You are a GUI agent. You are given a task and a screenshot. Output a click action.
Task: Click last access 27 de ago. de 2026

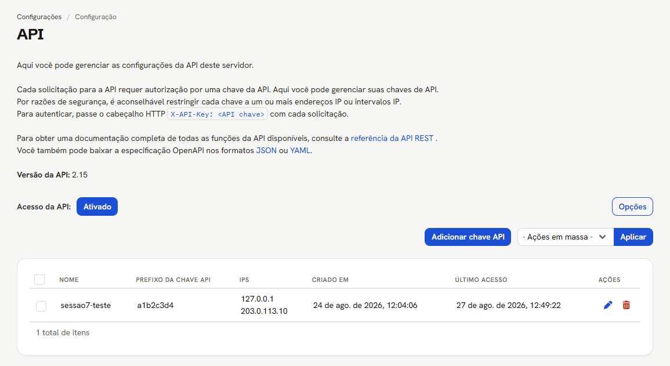coord(509,305)
